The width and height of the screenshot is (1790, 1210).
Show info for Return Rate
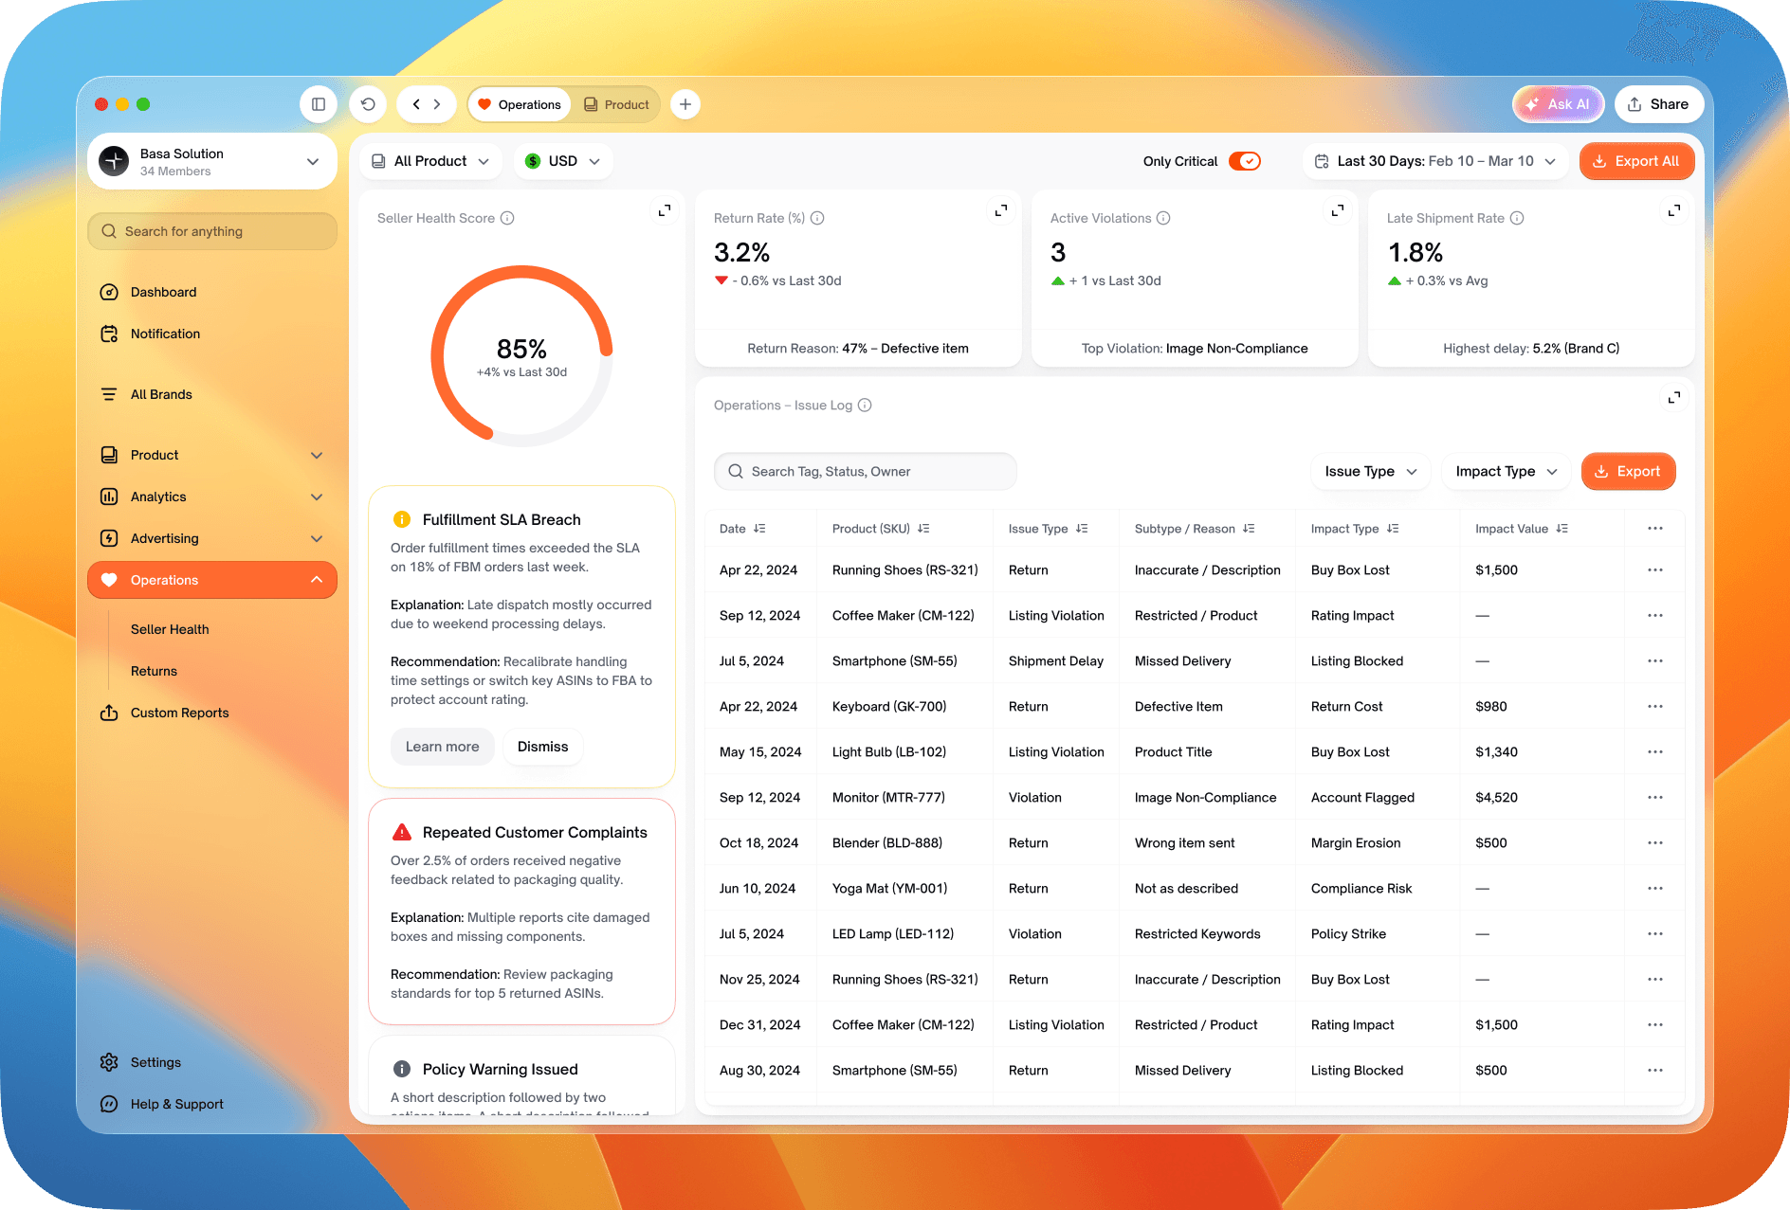pyautogui.click(x=817, y=218)
